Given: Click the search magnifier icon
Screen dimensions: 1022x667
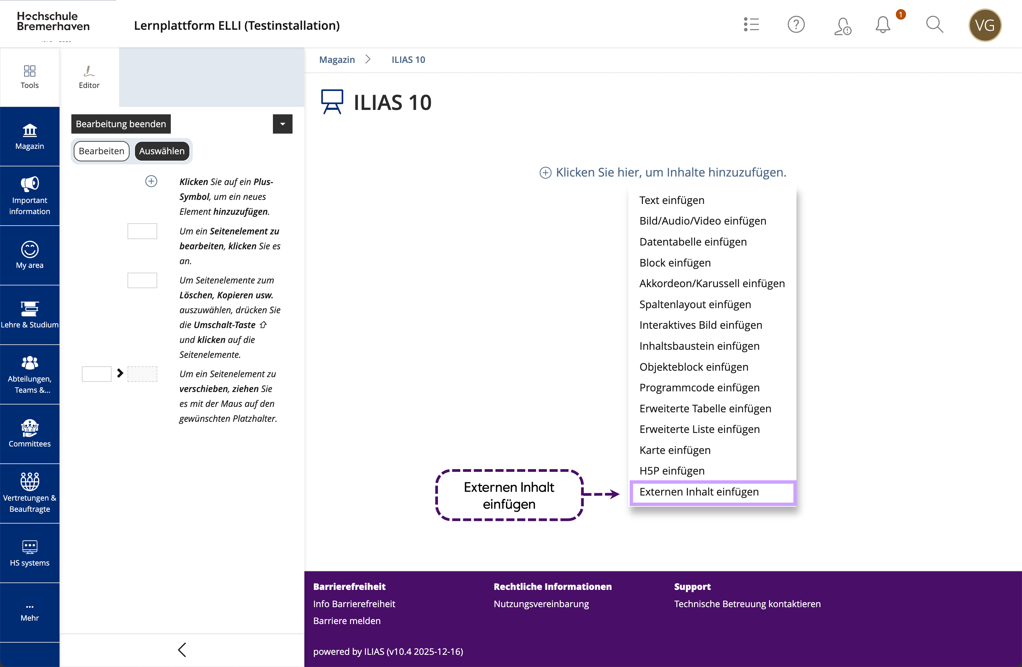Looking at the screenshot, I should point(934,25).
